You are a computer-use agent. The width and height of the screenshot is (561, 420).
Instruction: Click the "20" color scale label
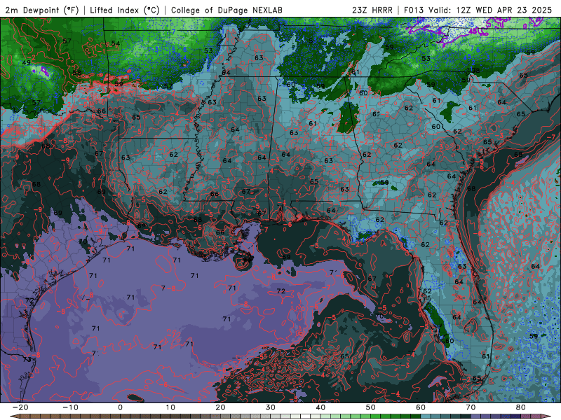(x=220, y=407)
